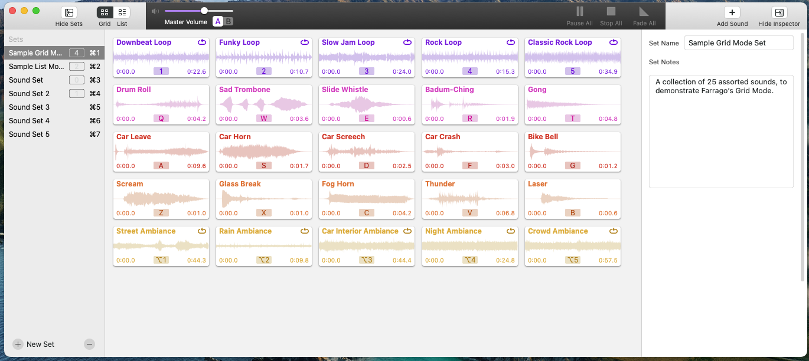The width and height of the screenshot is (809, 361).
Task: Click the New Set button
Action: coord(34,344)
